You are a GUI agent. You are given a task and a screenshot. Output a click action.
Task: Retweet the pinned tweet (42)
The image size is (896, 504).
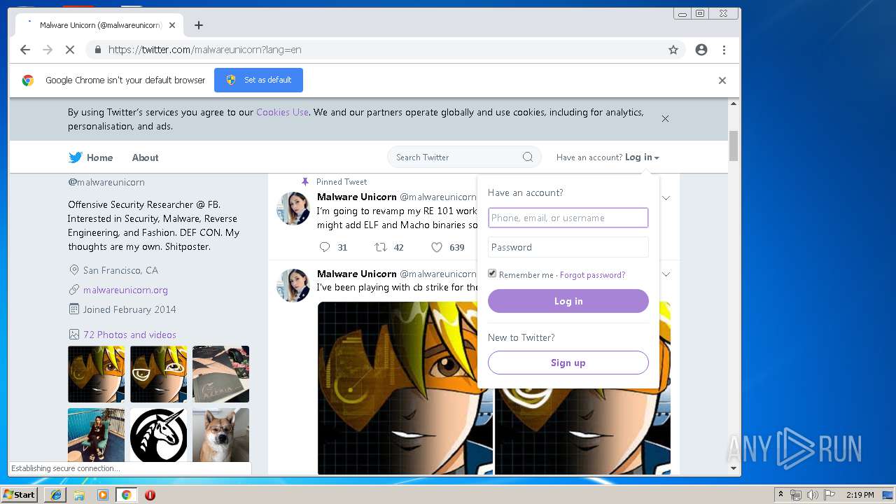pos(380,247)
